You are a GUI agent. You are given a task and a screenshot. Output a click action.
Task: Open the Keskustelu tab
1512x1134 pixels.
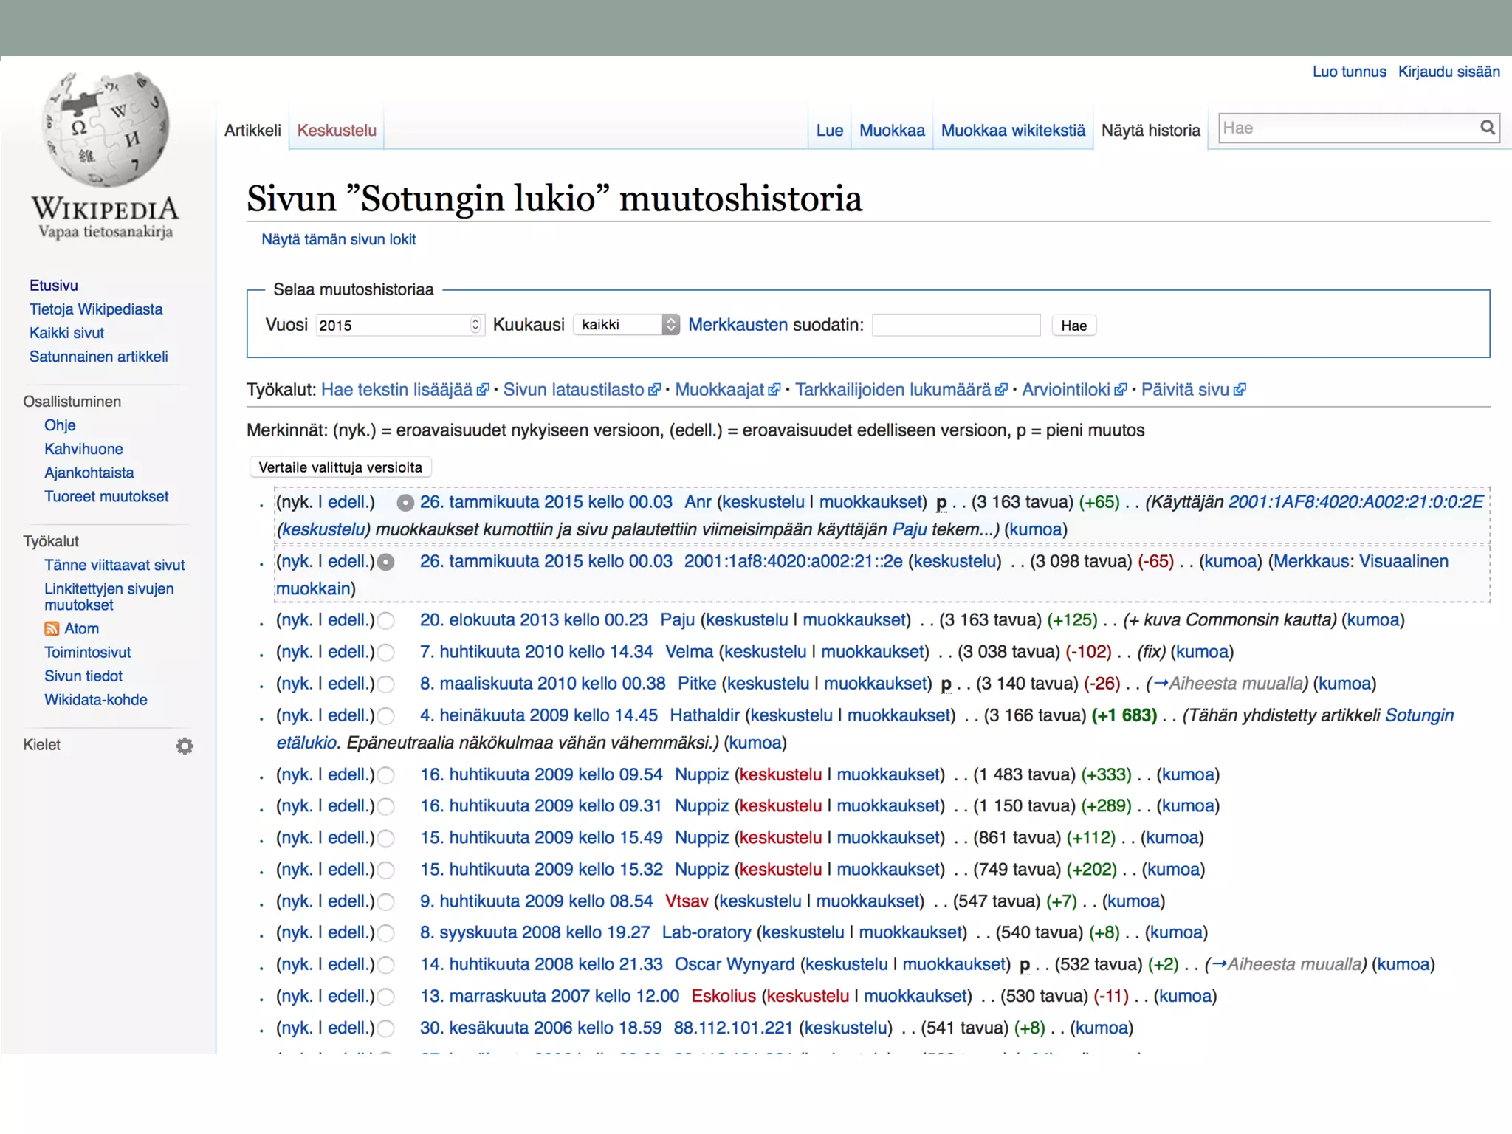(337, 131)
